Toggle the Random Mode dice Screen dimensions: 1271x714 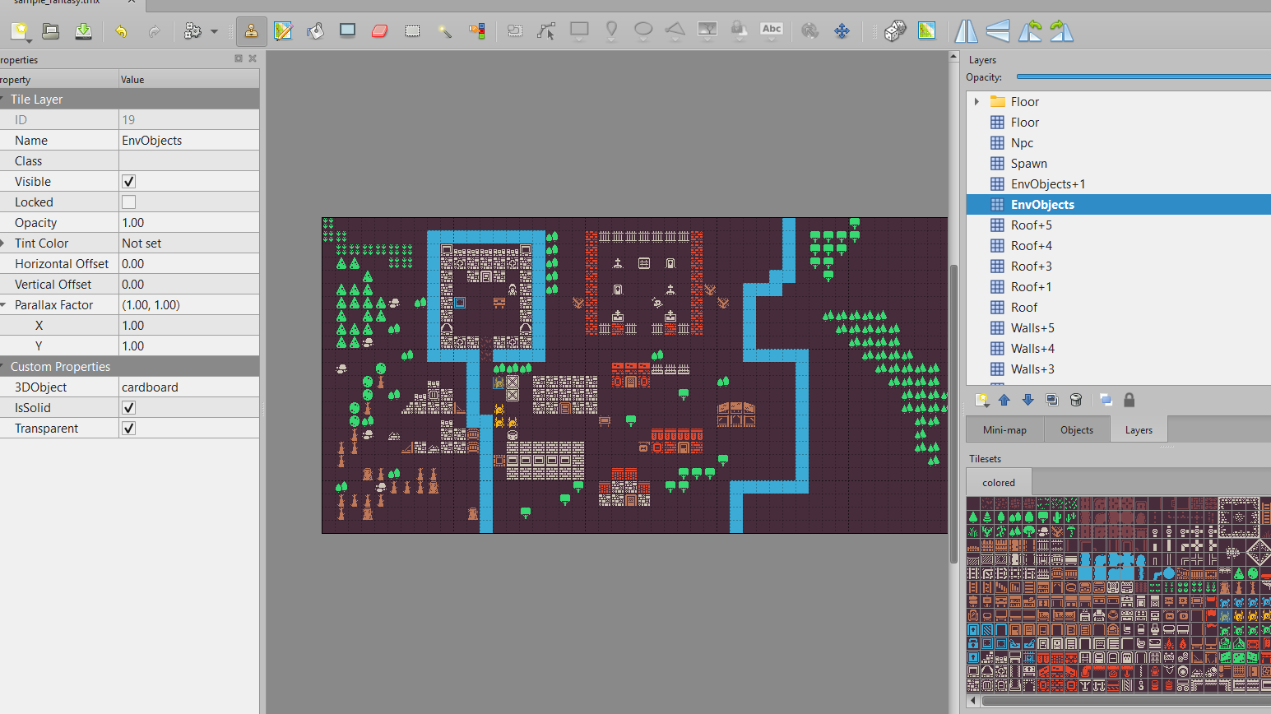click(x=895, y=31)
